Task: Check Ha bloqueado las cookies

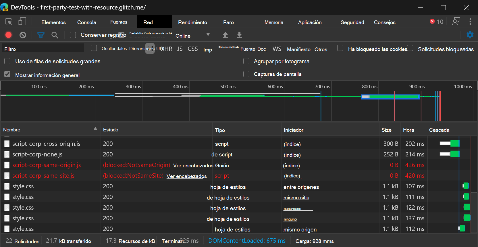Action: click(340, 48)
